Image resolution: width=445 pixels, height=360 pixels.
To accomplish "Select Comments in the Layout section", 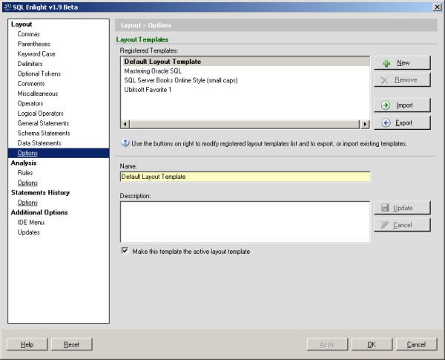I will [31, 84].
